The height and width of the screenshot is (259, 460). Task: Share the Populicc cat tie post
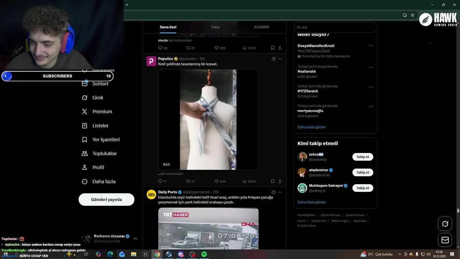pyautogui.click(x=280, y=181)
